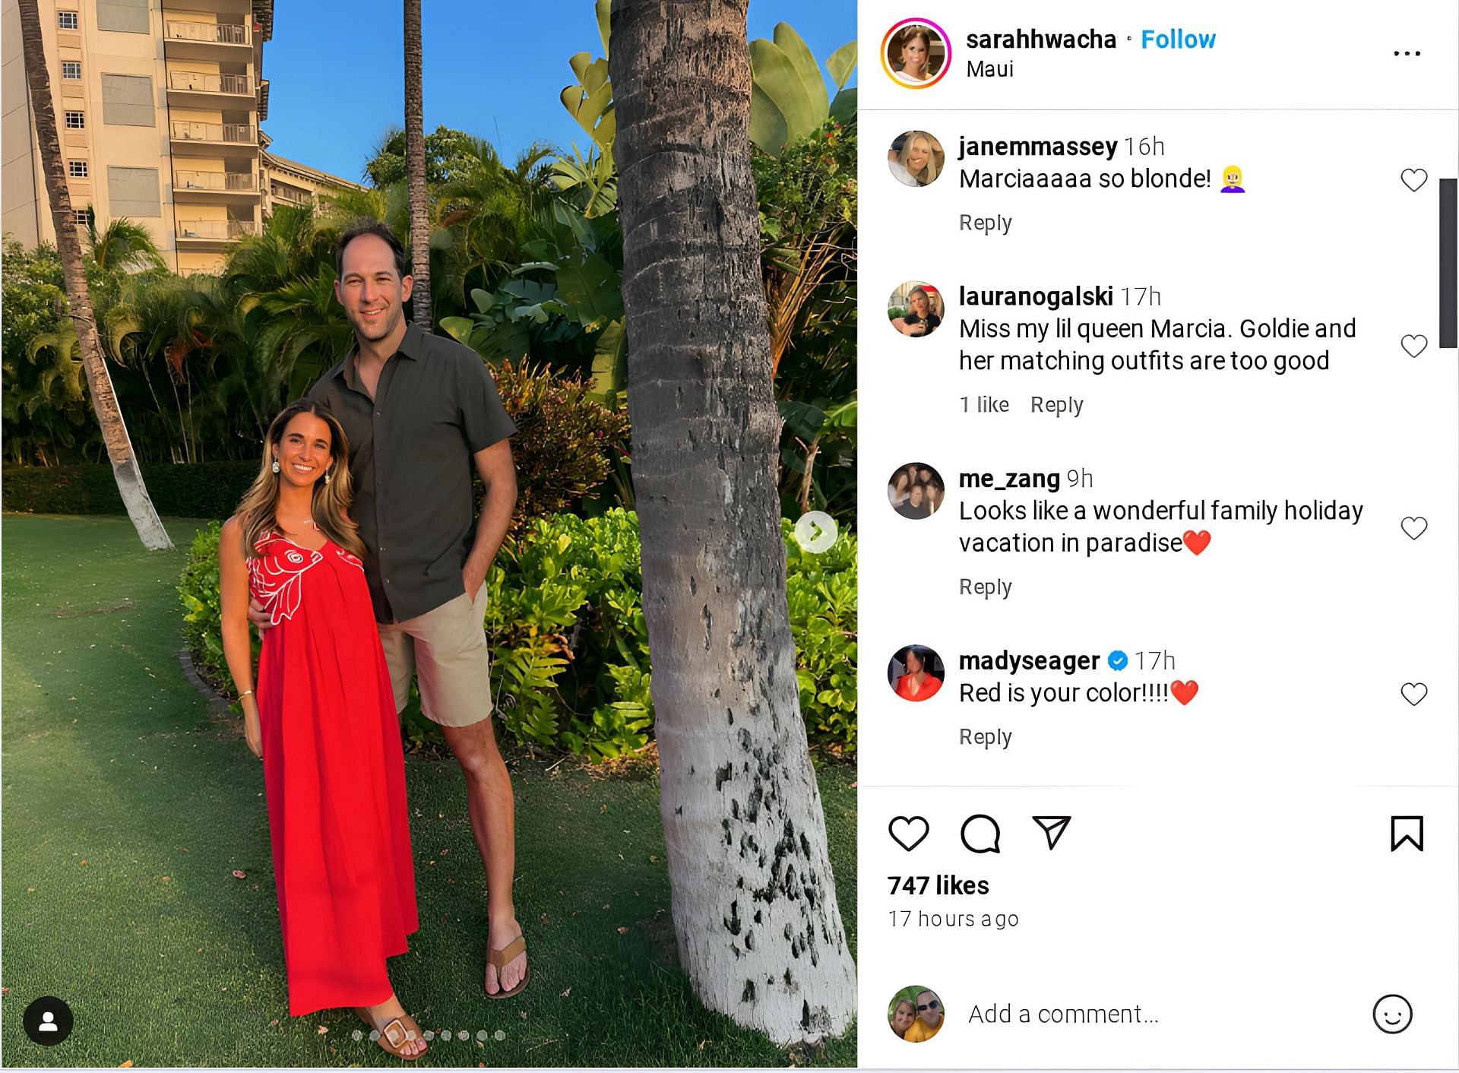Image resolution: width=1459 pixels, height=1073 pixels.
Task: Click the comments panel scrollbar
Action: 1448,263
